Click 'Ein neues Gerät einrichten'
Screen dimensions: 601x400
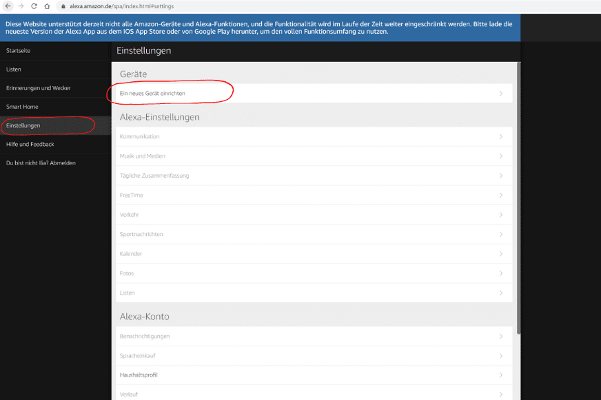pyautogui.click(x=152, y=92)
